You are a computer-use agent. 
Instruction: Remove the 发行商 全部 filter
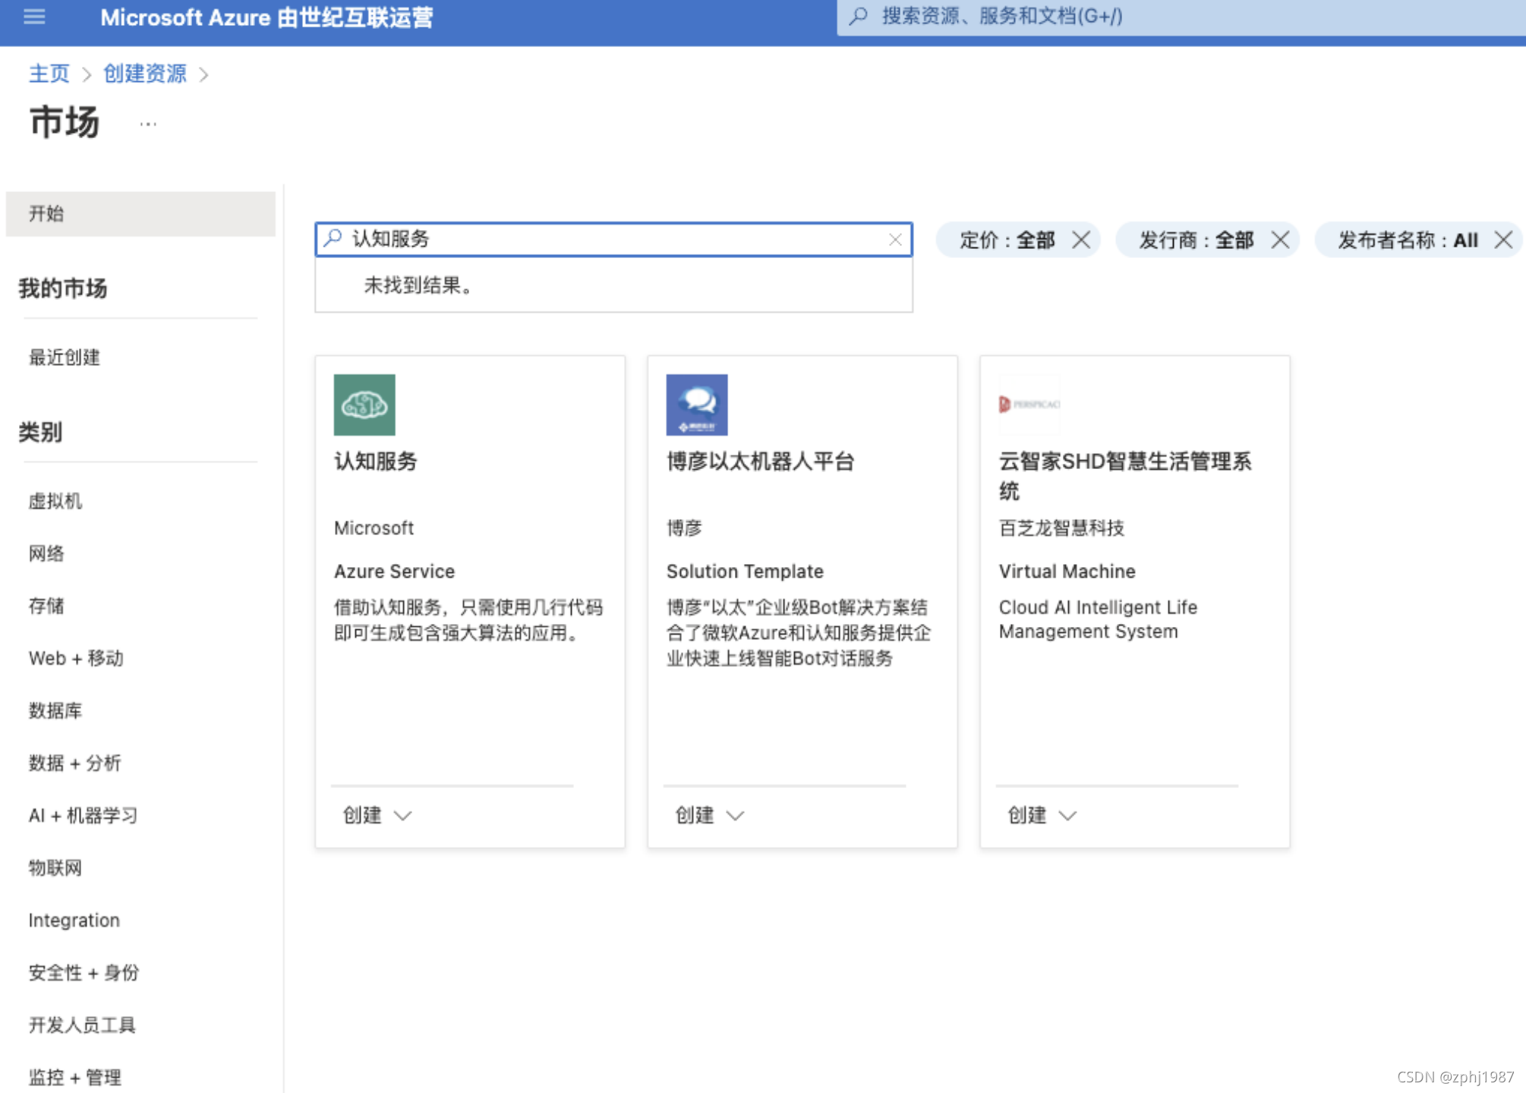click(x=1280, y=241)
